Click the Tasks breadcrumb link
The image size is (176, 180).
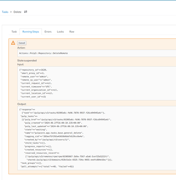coord(5,12)
